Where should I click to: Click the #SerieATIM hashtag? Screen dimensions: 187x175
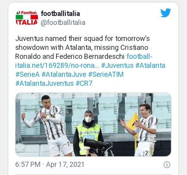106,74
